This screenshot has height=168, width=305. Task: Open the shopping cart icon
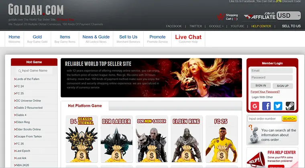(221, 17)
